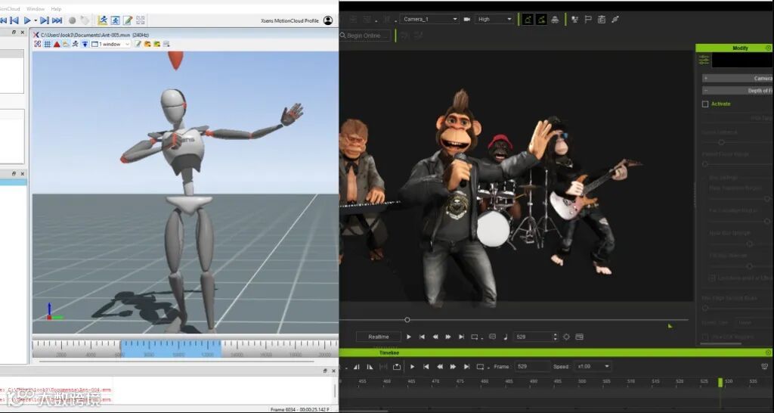
Task: Click the record button in Xsens toolbar
Action: (72, 20)
